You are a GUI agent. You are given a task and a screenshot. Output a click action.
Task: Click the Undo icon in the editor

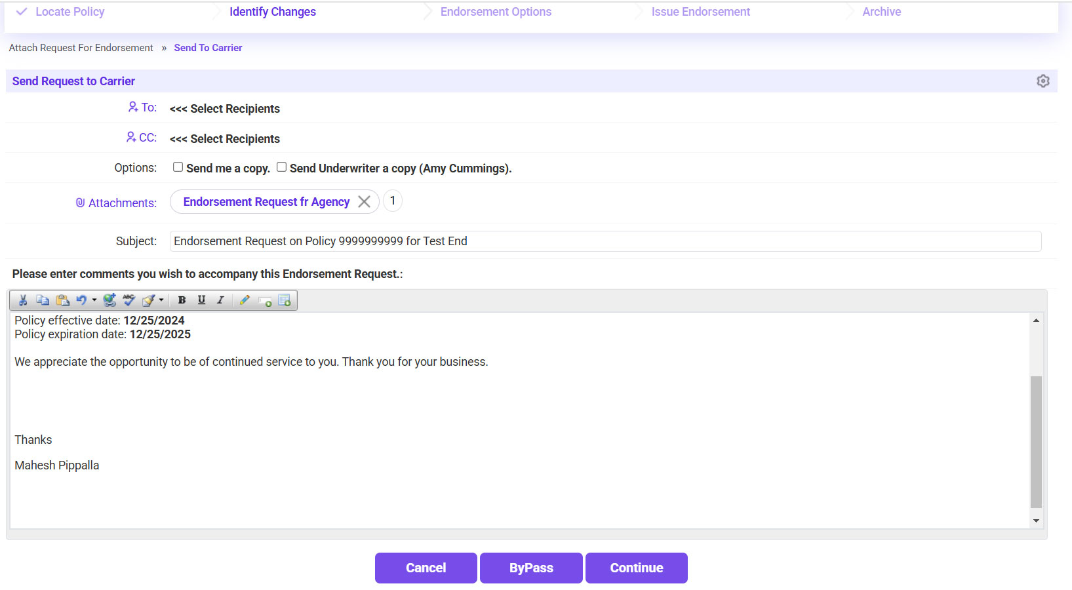[82, 300]
